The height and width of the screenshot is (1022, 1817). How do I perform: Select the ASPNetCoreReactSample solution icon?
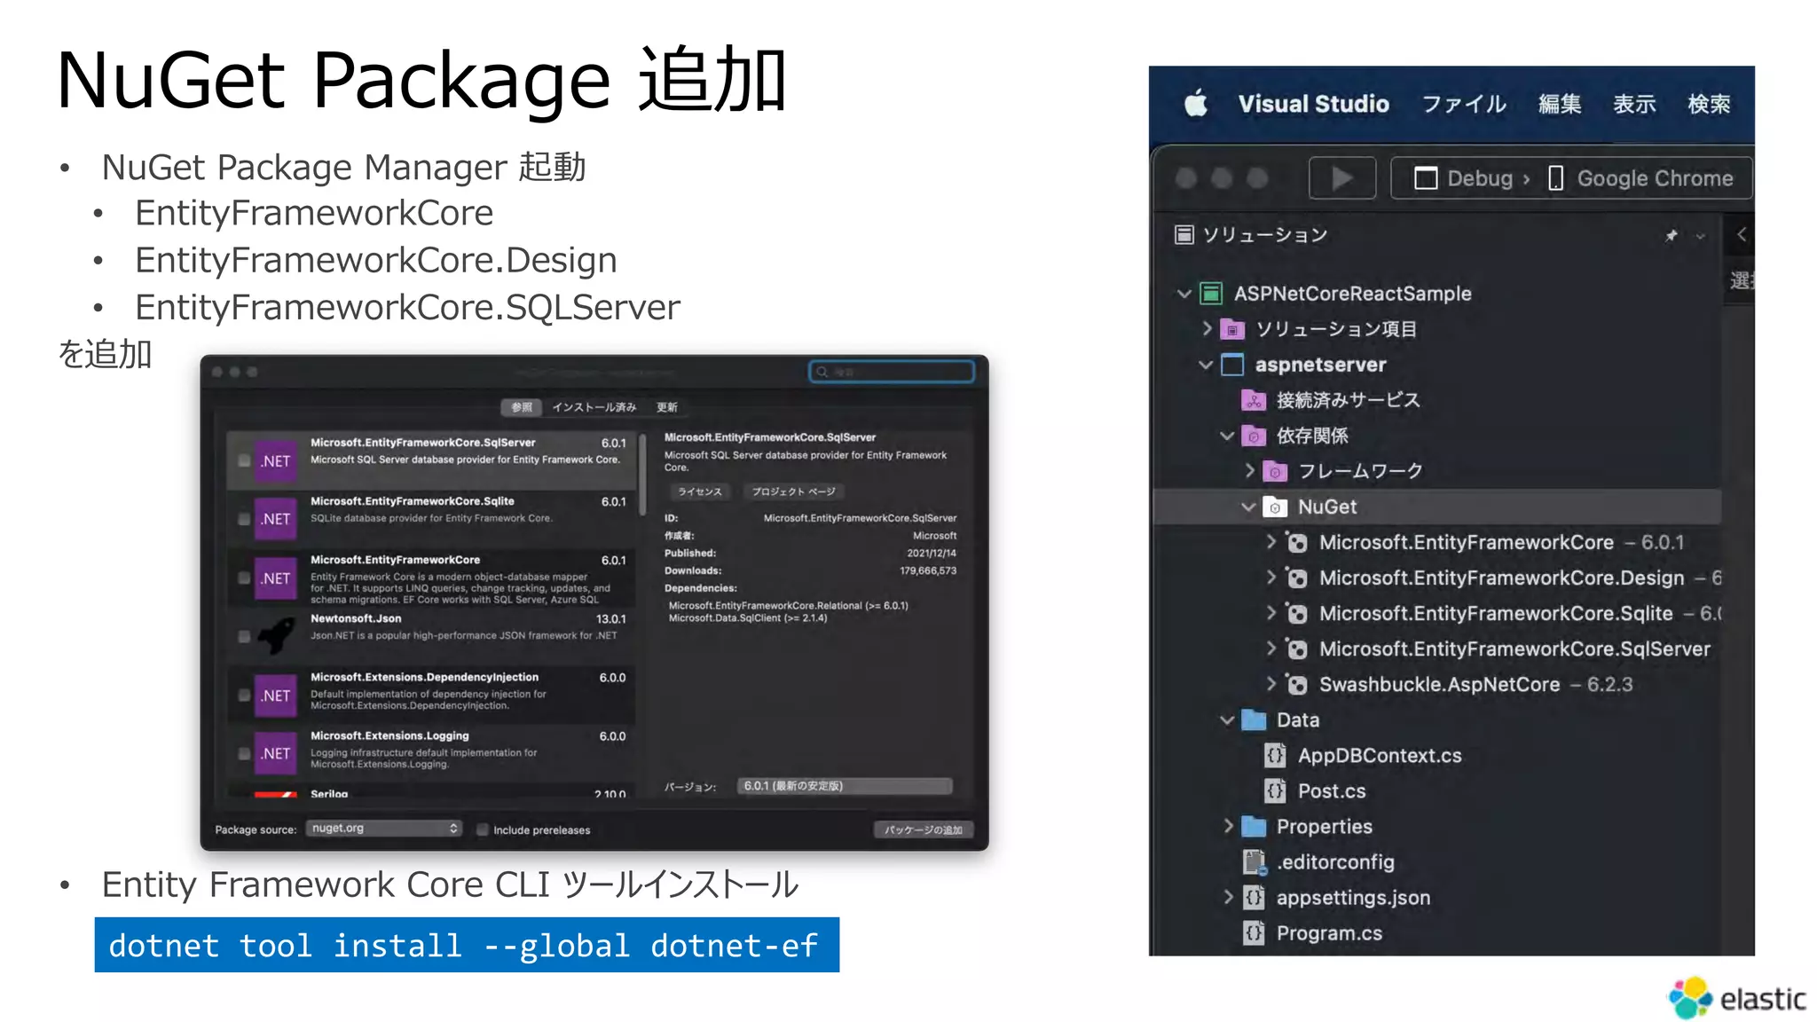click(1211, 294)
